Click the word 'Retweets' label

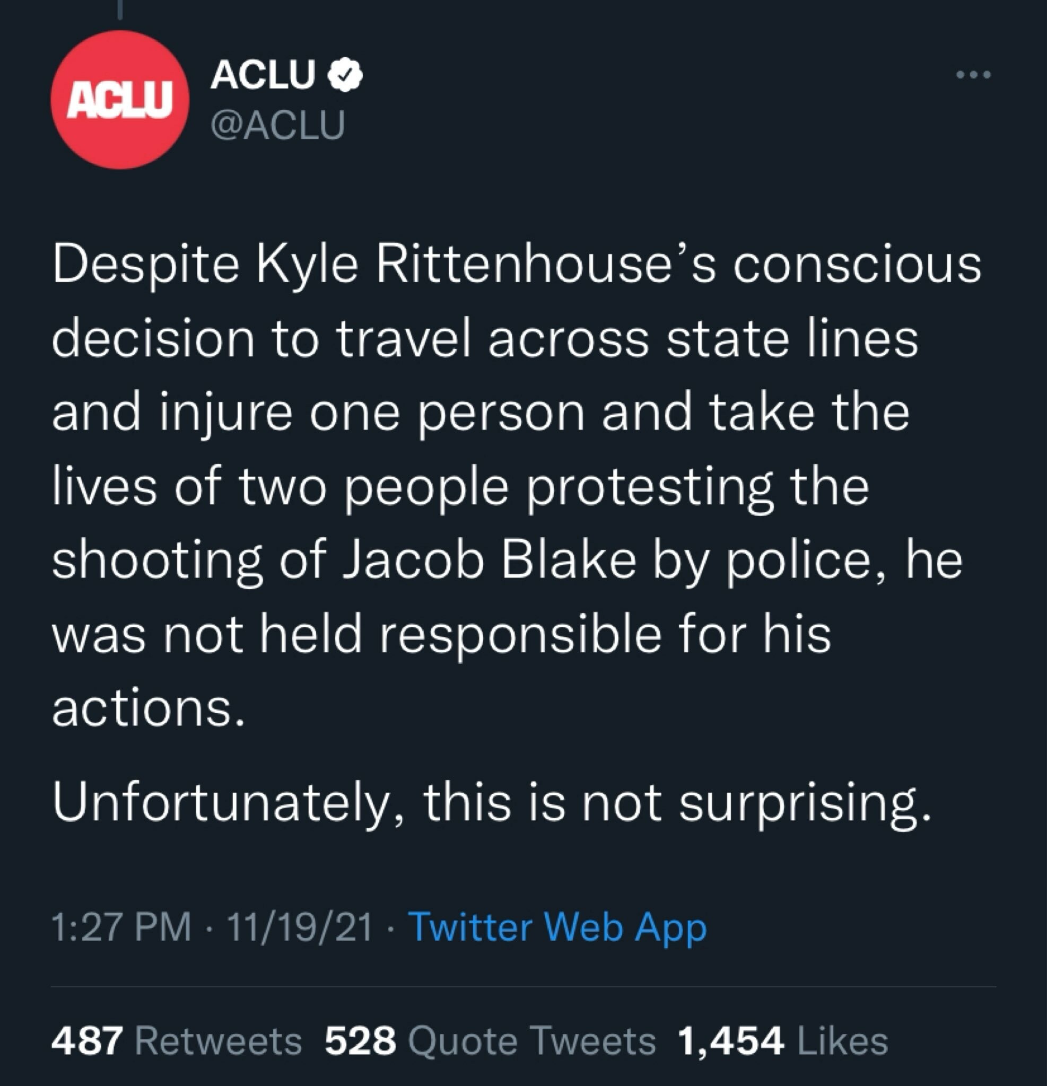(219, 1040)
